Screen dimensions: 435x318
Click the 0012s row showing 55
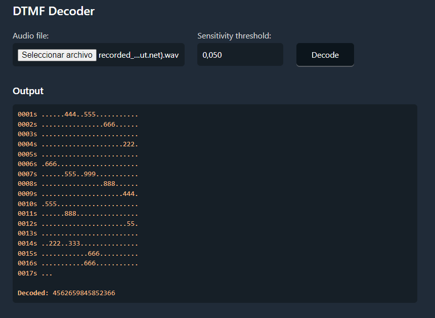pyautogui.click(x=78, y=224)
